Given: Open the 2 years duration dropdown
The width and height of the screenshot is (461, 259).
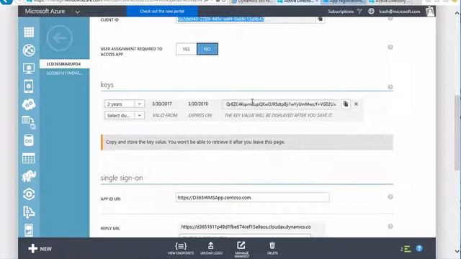Looking at the screenshot, I should pyautogui.click(x=125, y=104).
